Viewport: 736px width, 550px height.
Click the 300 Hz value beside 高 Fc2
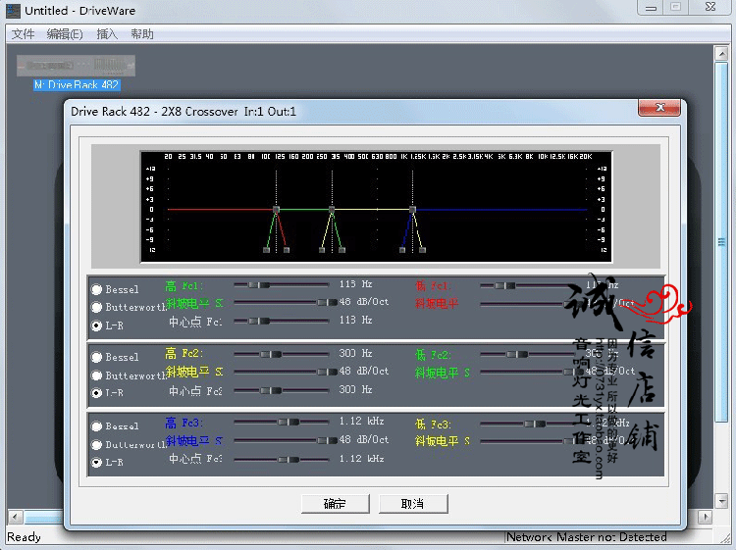click(355, 353)
